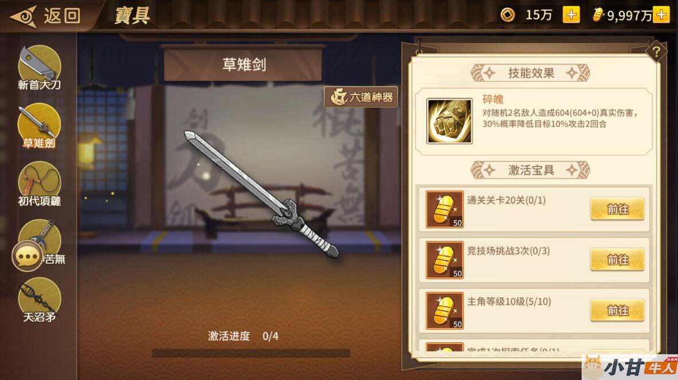Viewport: 678px width, 380px height.
Task: Add more gold coins with plus icon
Action: [571, 15]
